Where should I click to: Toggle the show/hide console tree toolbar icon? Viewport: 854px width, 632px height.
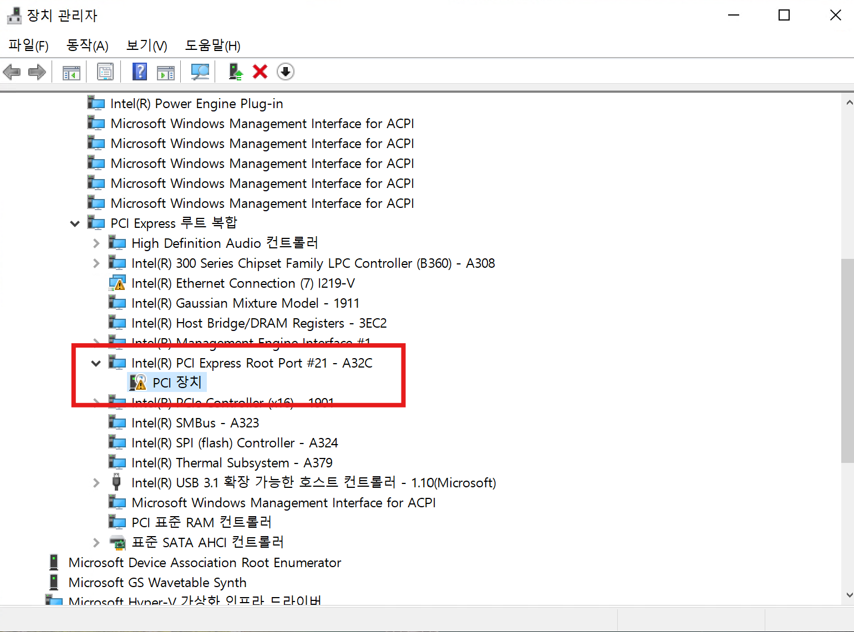(x=71, y=72)
